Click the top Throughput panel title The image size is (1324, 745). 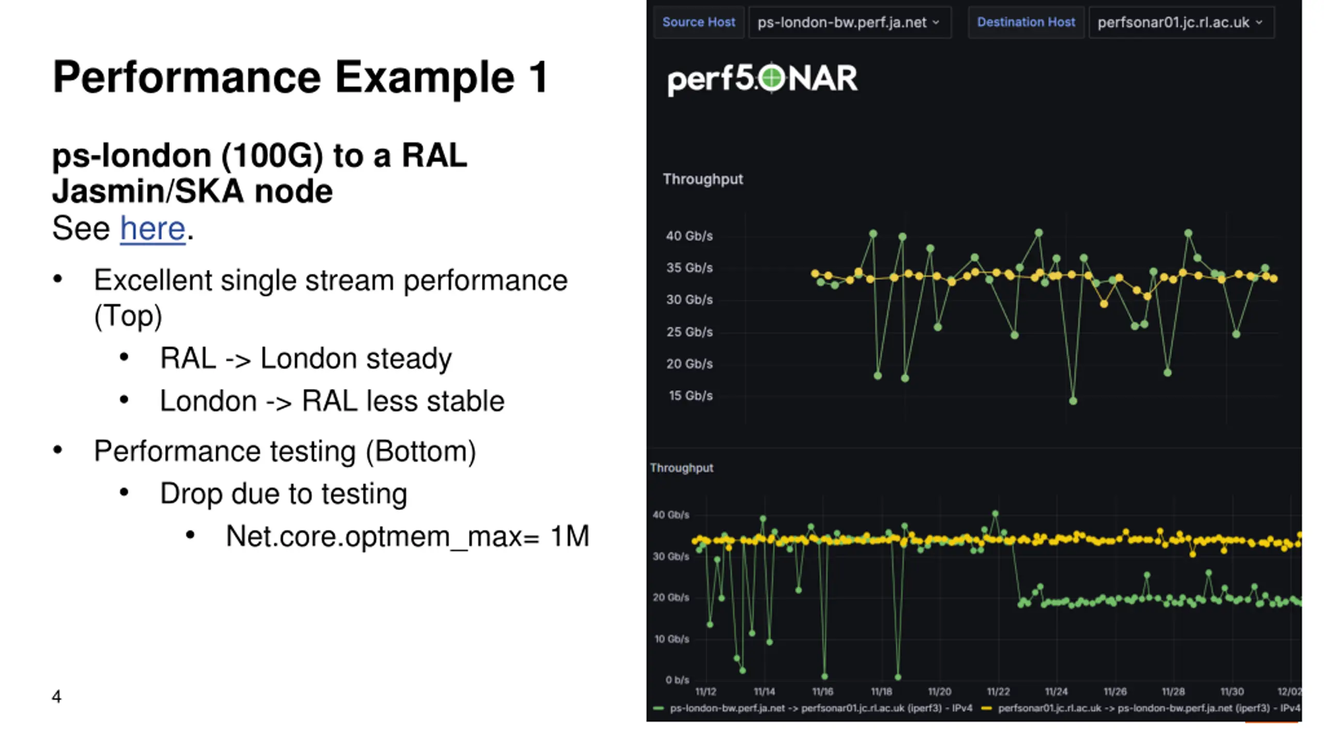tap(703, 179)
